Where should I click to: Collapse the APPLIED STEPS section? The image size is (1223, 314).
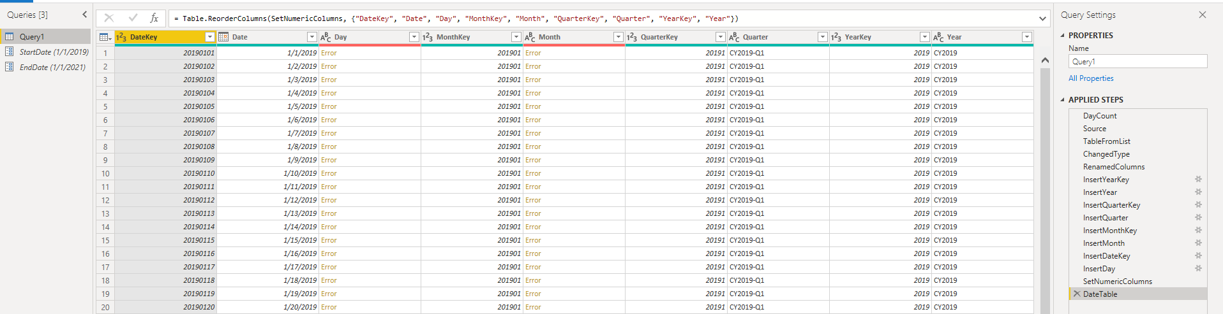[x=1063, y=100]
